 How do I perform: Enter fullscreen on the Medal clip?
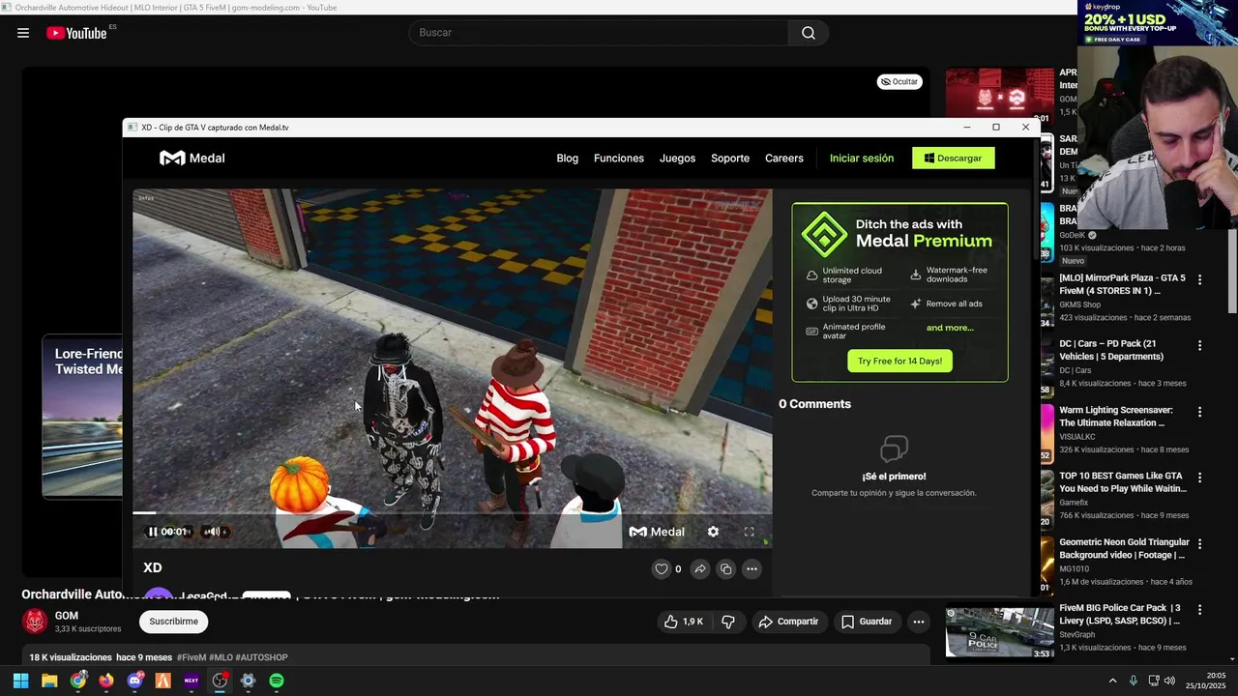[x=749, y=532]
